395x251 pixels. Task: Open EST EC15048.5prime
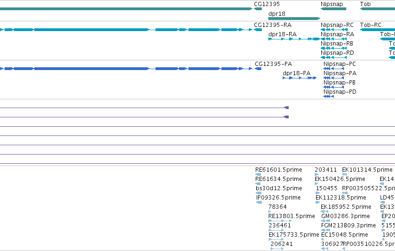pos(344,235)
